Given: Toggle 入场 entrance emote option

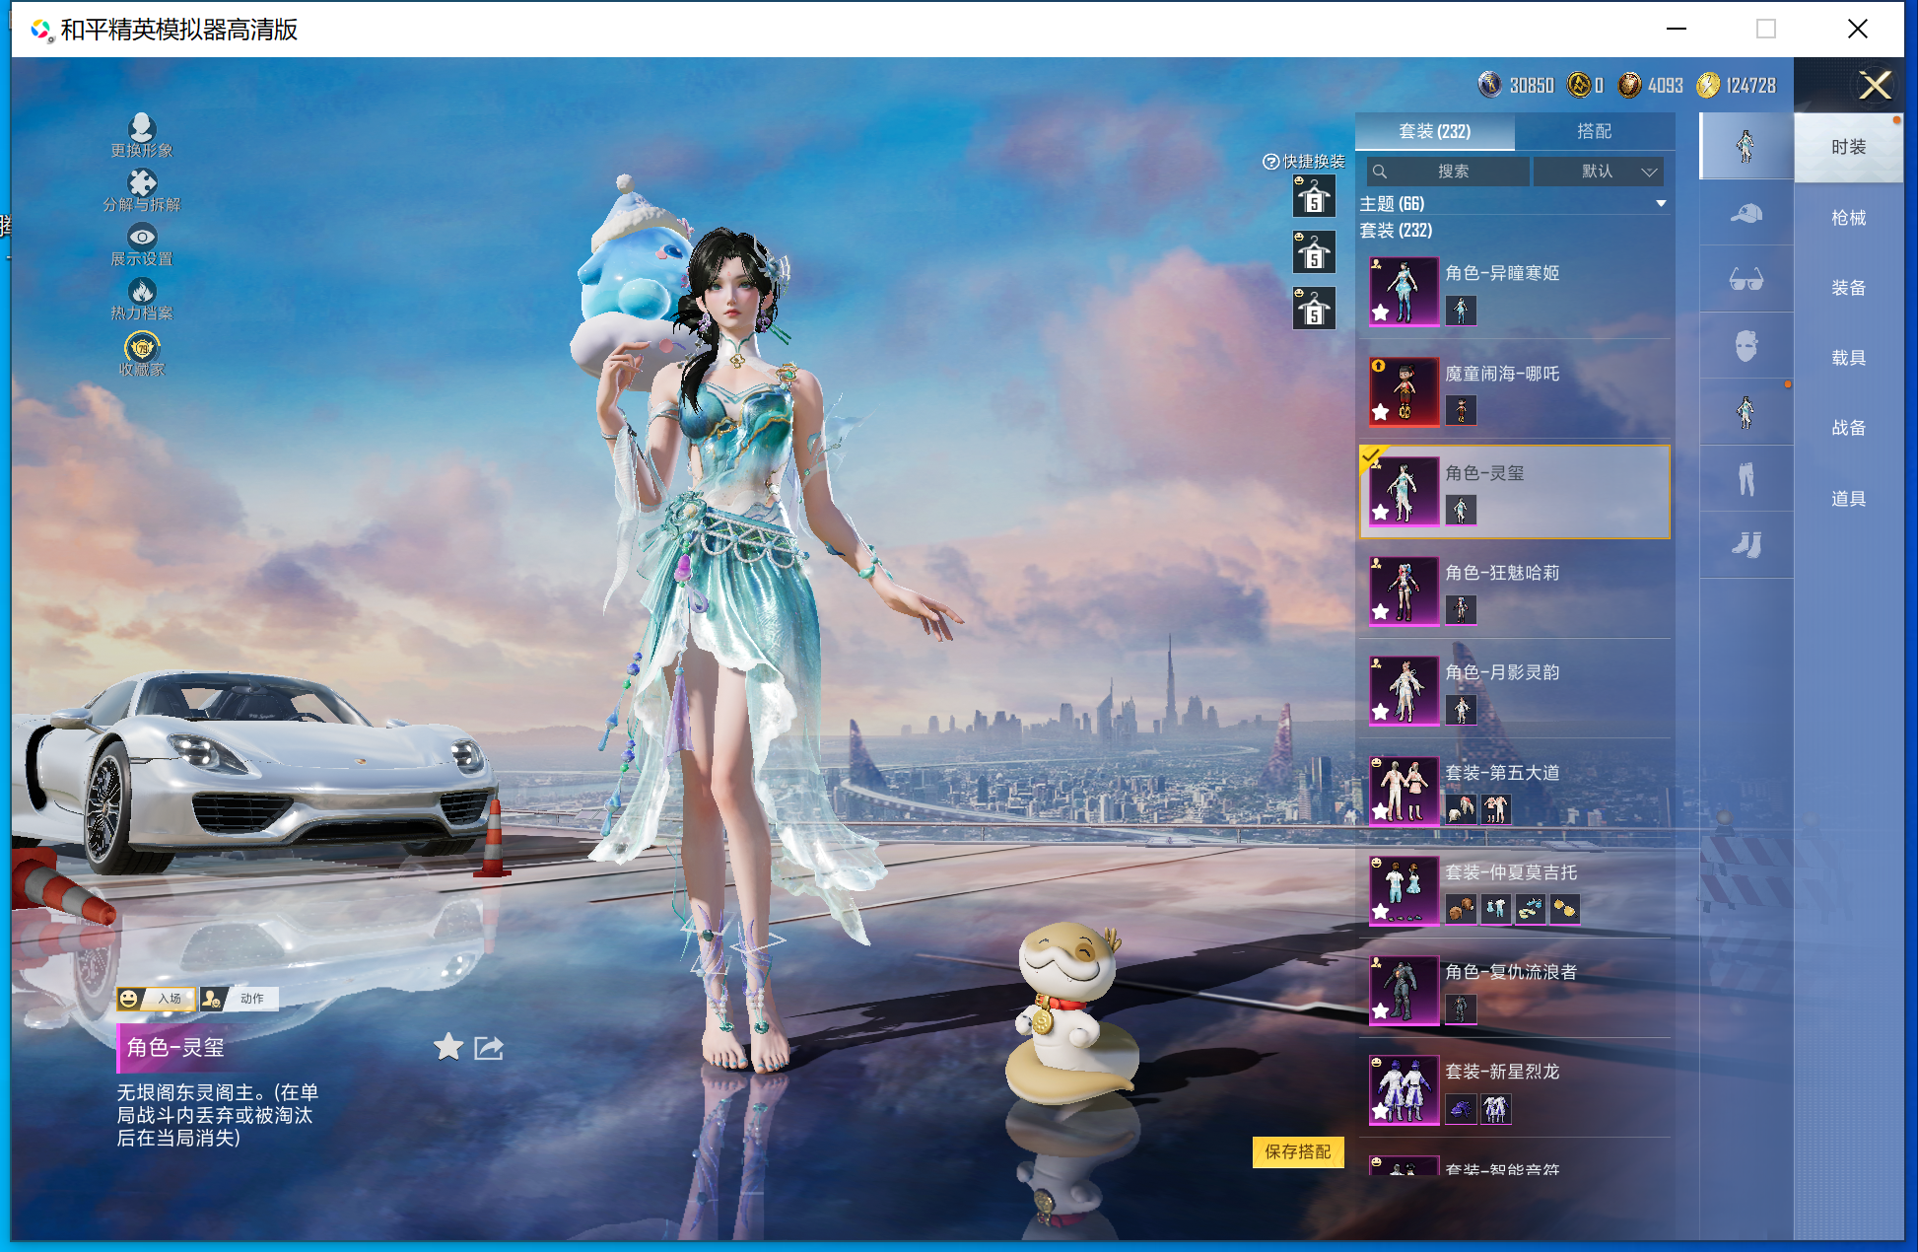Looking at the screenshot, I should [156, 999].
